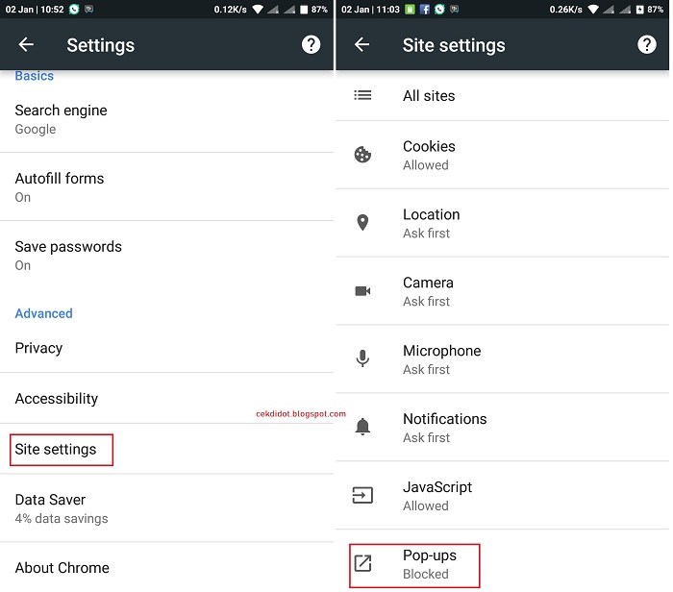Open Privacy settings
Screen dimensions: 673x592
click(166, 348)
